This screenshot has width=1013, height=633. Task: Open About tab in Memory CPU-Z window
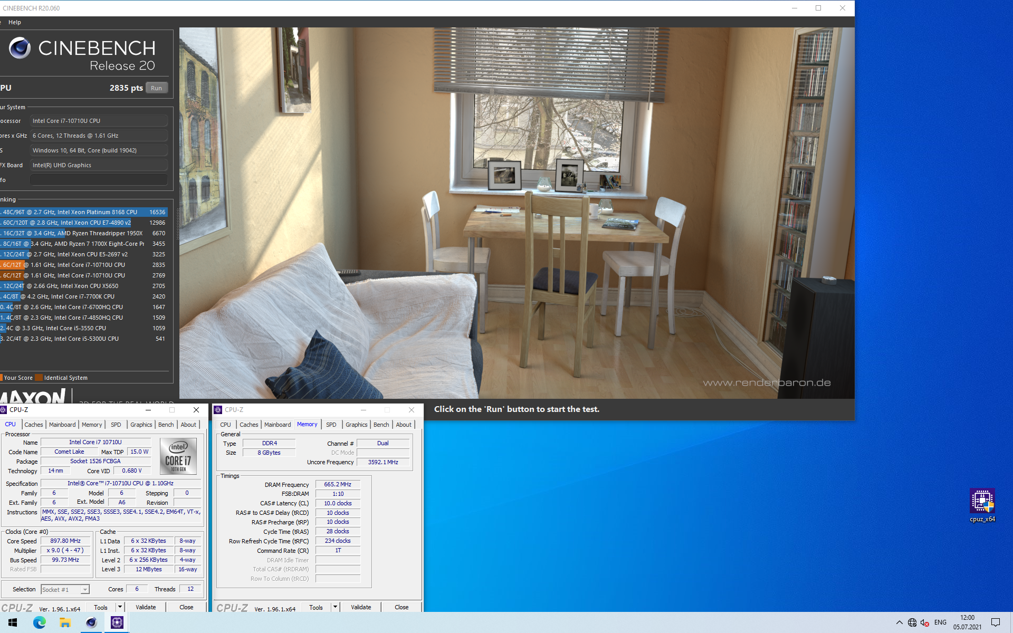tap(404, 425)
